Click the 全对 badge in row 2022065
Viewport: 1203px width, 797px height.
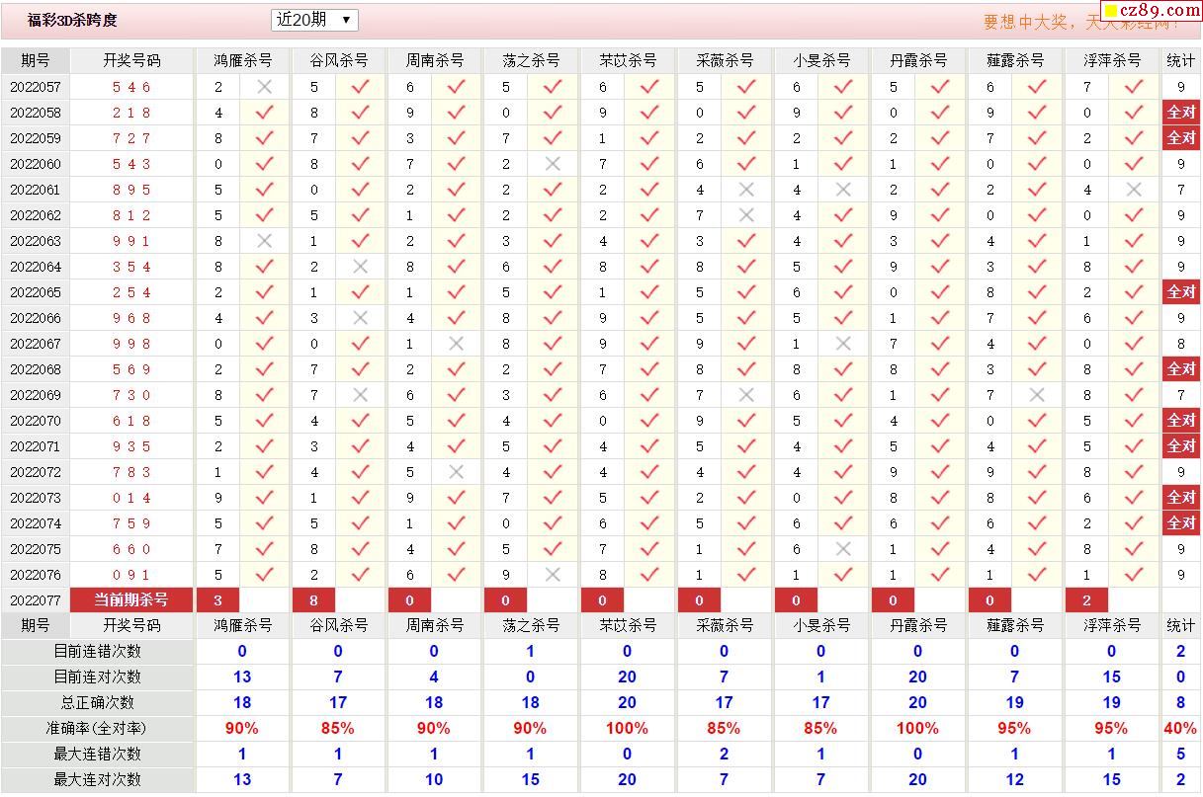point(1181,292)
